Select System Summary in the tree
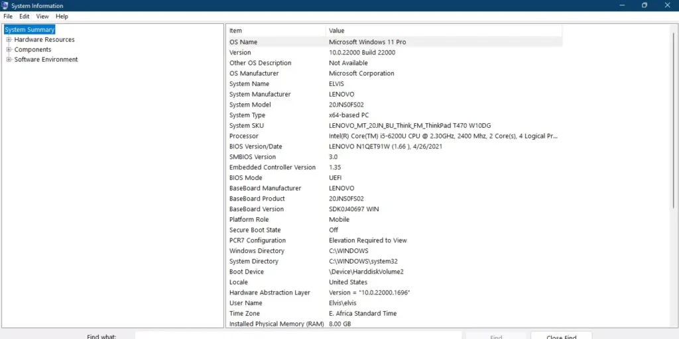The width and height of the screenshot is (679, 339). [29, 30]
